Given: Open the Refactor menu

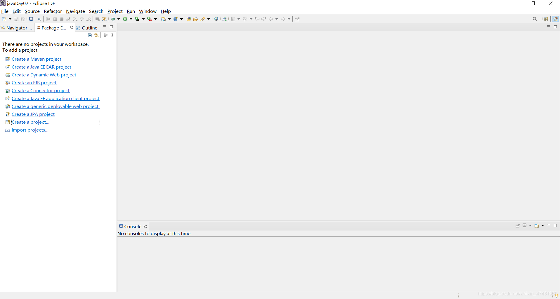Looking at the screenshot, I should [x=53, y=11].
